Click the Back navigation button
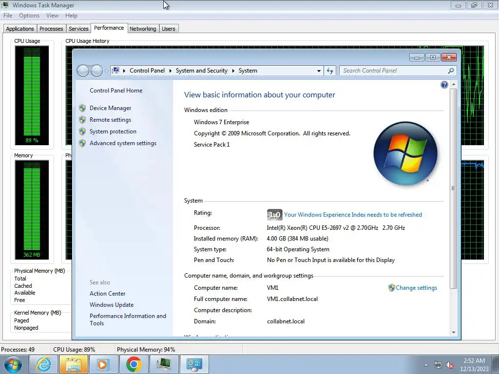 tap(83, 71)
